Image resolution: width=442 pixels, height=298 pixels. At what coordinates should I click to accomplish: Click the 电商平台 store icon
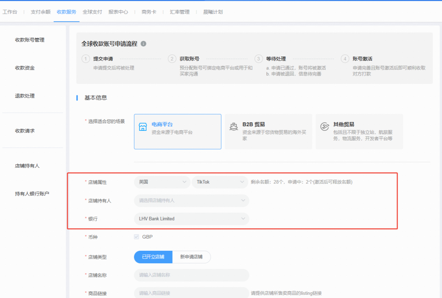pyautogui.click(x=143, y=127)
